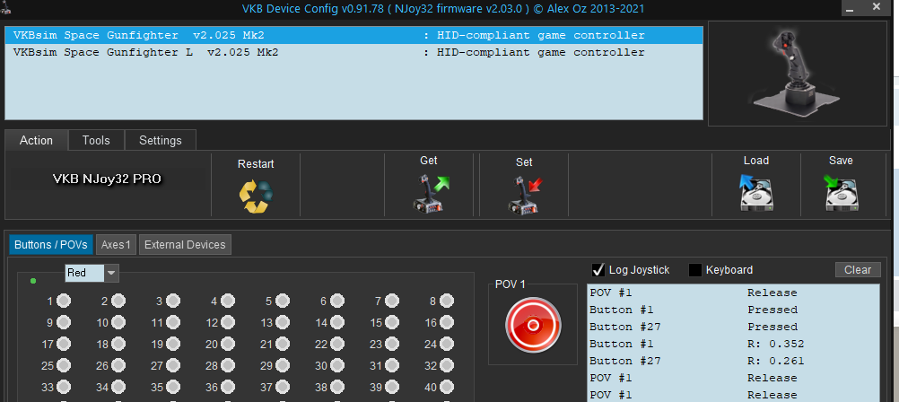This screenshot has width=899, height=402.
Task: Click the Save label
Action: (841, 161)
